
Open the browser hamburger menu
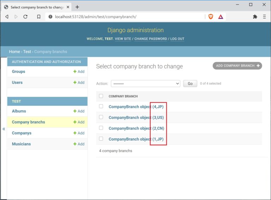point(264,17)
